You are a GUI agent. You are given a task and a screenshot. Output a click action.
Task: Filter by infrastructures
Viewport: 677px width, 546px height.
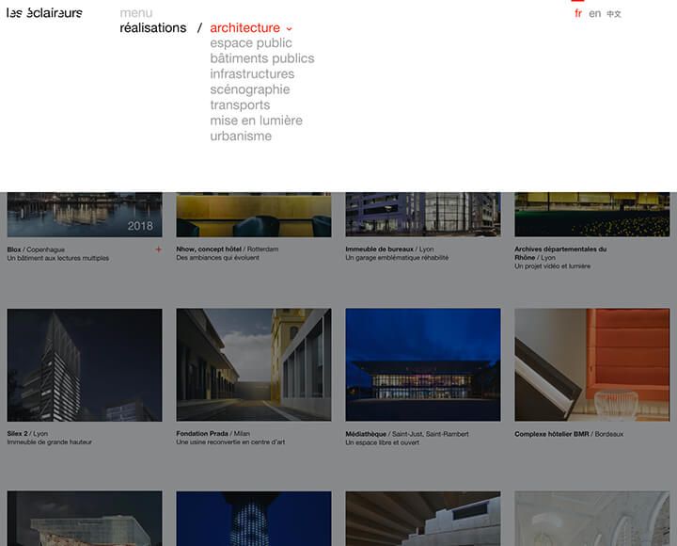click(252, 74)
